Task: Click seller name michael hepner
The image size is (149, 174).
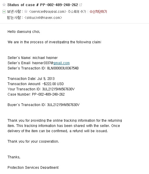Action: pos(45,58)
